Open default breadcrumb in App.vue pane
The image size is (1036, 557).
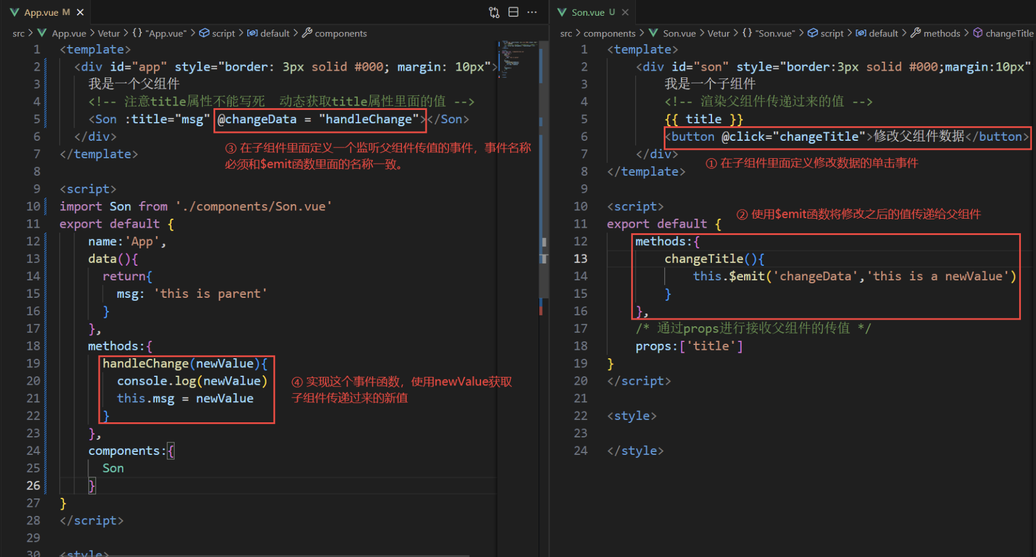(x=268, y=33)
